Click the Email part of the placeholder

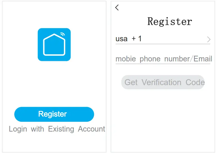203,59
